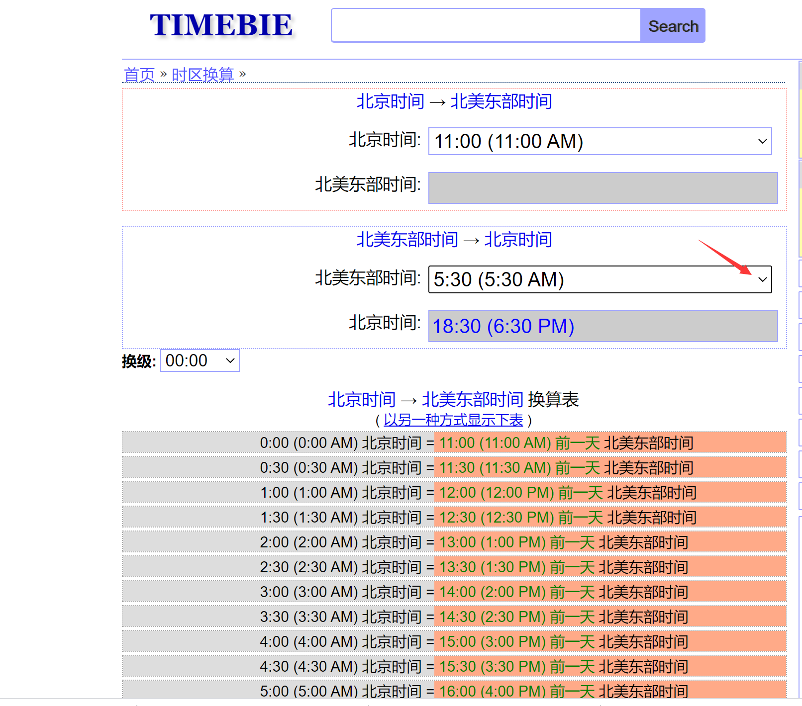Click 北京时间 link in 换算表 title
The width and height of the screenshot is (802, 706).
[x=362, y=400]
